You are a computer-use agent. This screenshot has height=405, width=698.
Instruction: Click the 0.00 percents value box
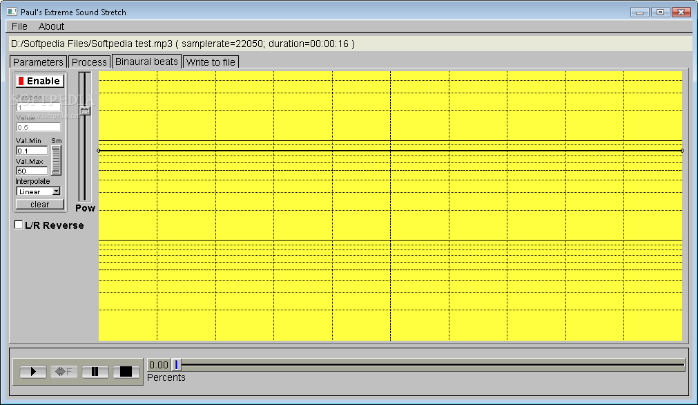click(x=159, y=365)
